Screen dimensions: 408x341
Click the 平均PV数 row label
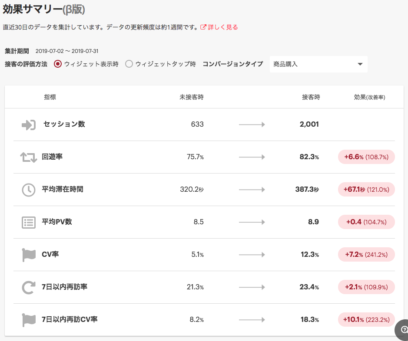(57, 222)
